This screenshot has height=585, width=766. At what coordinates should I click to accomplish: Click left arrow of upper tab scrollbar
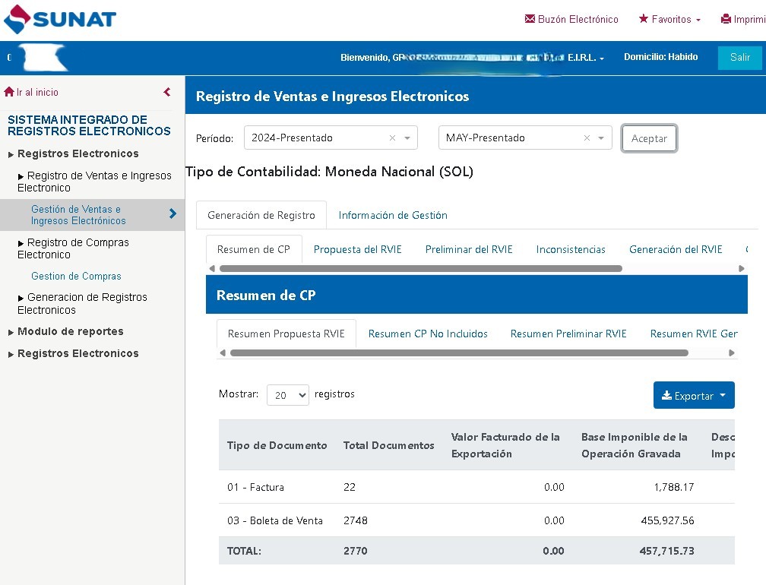pos(212,268)
